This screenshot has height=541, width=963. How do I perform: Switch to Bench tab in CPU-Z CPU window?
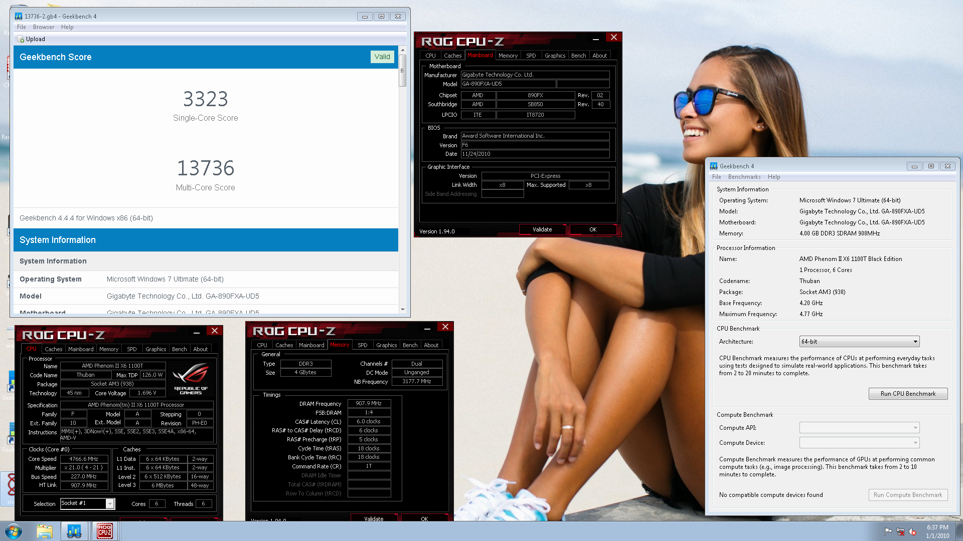pyautogui.click(x=179, y=349)
